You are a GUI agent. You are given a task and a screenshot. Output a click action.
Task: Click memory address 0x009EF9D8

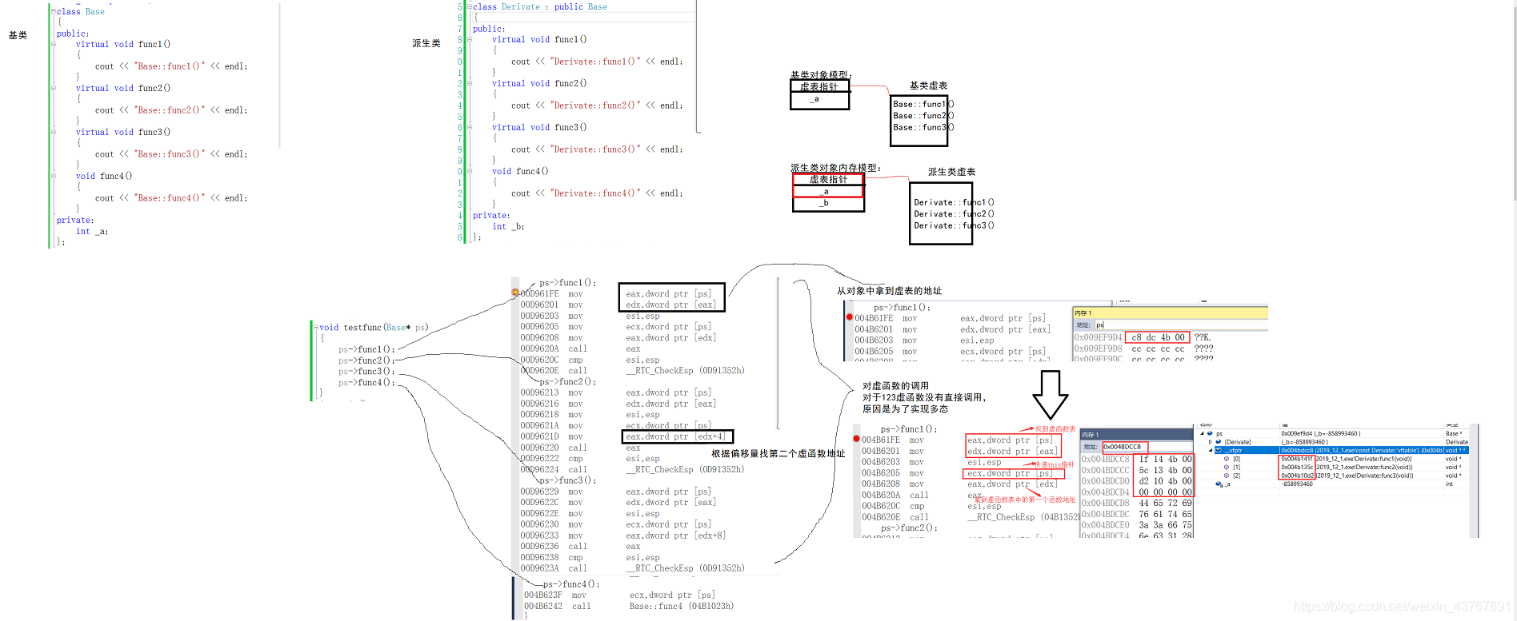point(1098,348)
